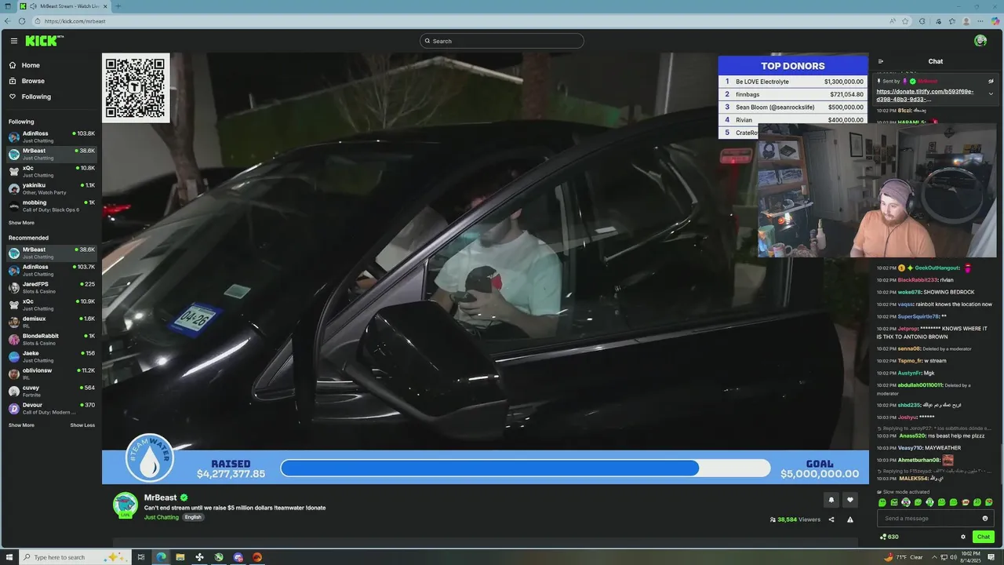Focus the Kick search box

pos(502,41)
